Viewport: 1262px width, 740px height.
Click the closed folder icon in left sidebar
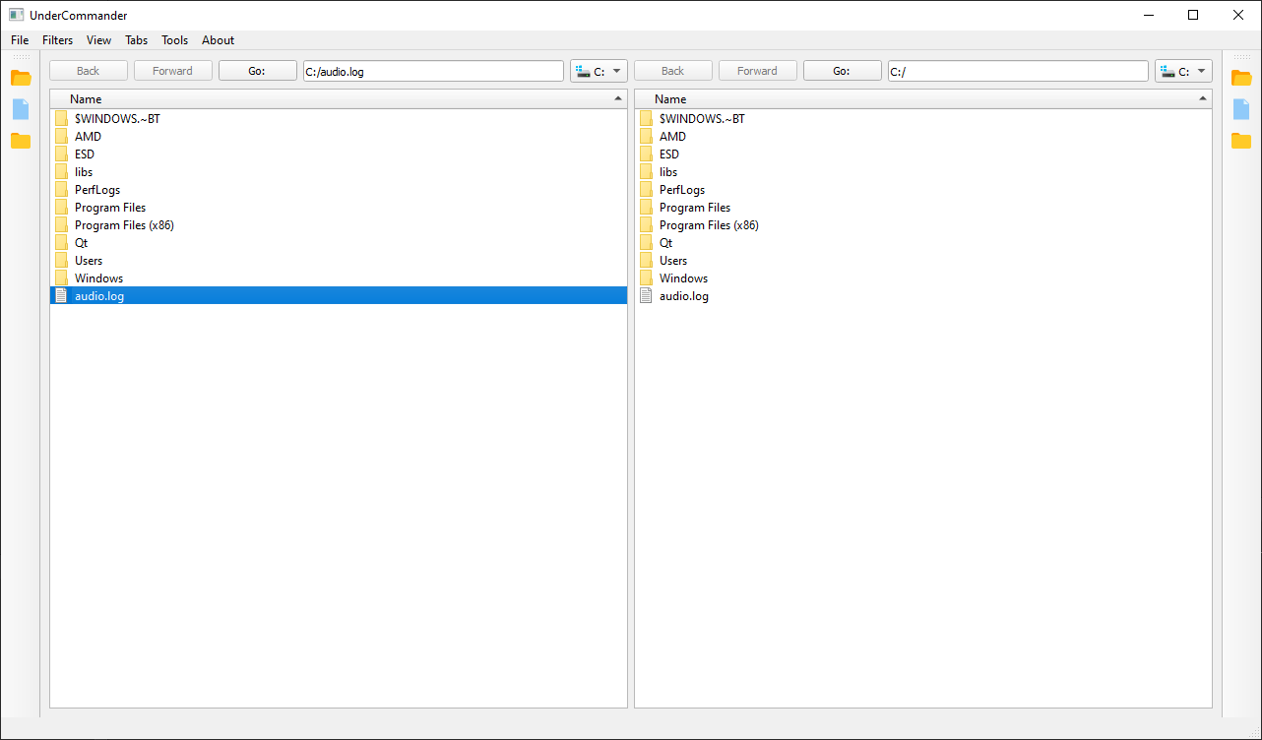pyautogui.click(x=21, y=141)
